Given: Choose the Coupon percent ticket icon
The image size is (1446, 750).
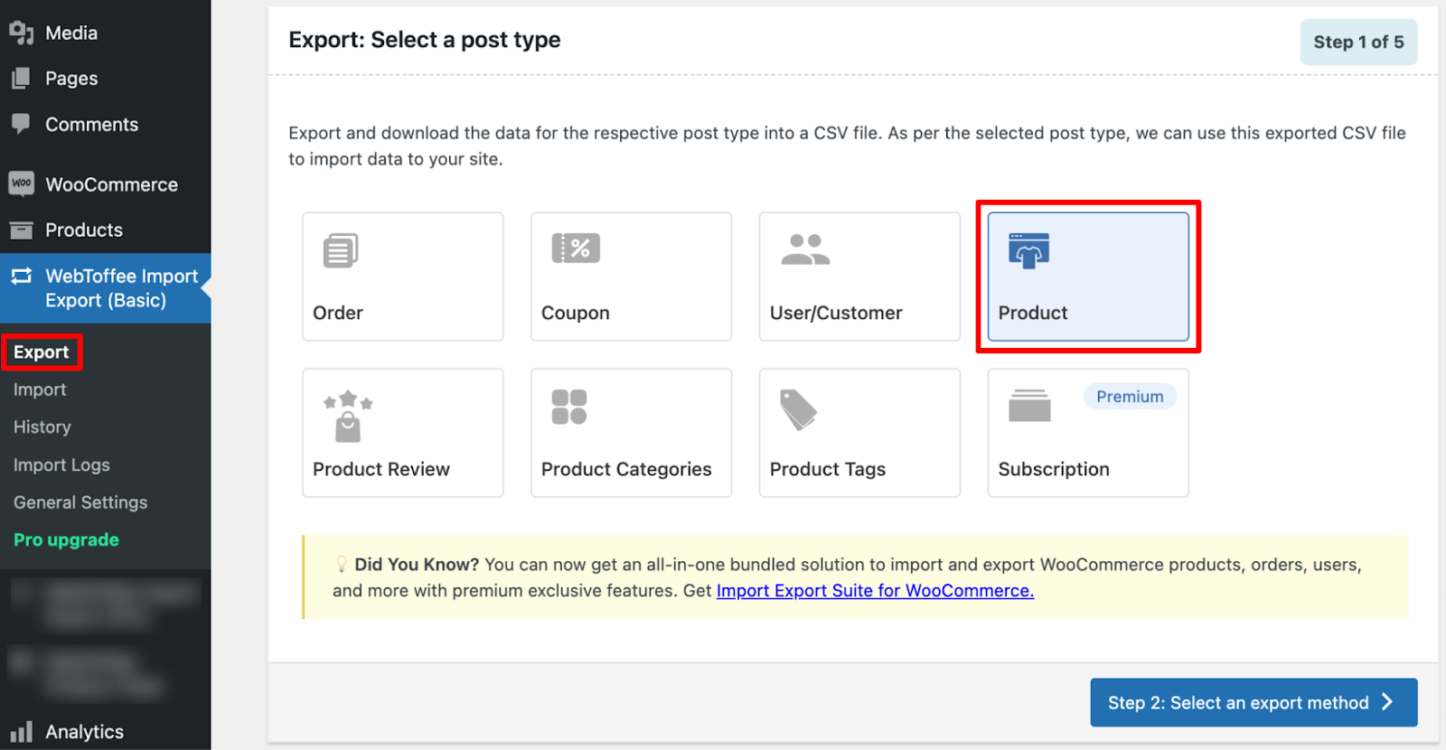Looking at the screenshot, I should coord(576,248).
